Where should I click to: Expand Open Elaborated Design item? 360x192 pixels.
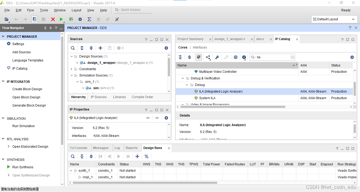click(9, 146)
